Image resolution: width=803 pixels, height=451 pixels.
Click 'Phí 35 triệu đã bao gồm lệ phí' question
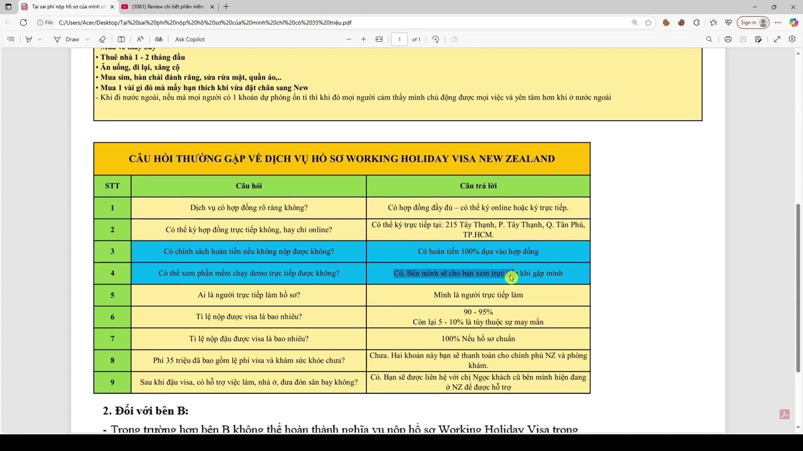click(x=249, y=361)
